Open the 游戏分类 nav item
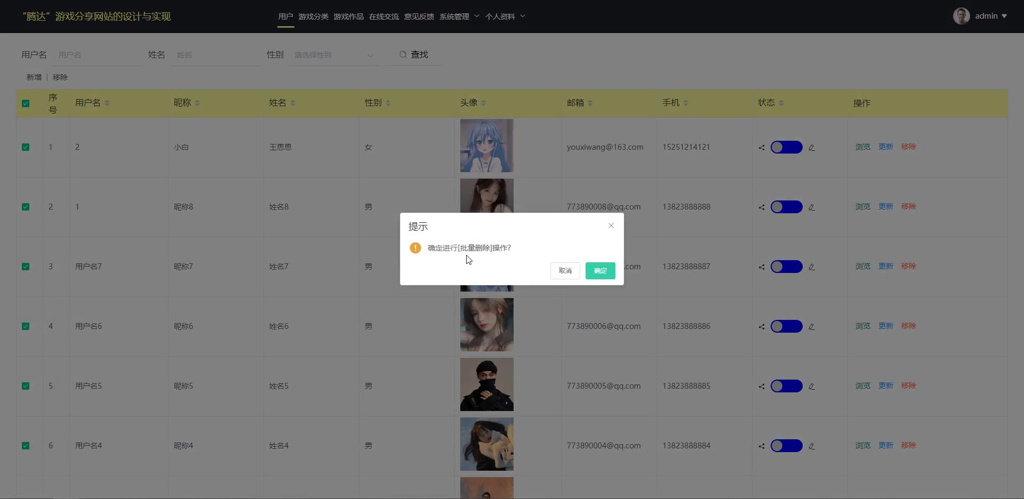 point(314,17)
